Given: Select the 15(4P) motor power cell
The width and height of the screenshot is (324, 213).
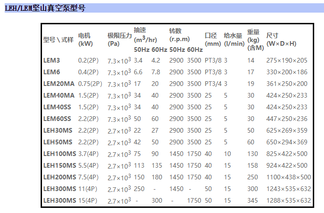Looking at the screenshot, I should click(x=88, y=200).
